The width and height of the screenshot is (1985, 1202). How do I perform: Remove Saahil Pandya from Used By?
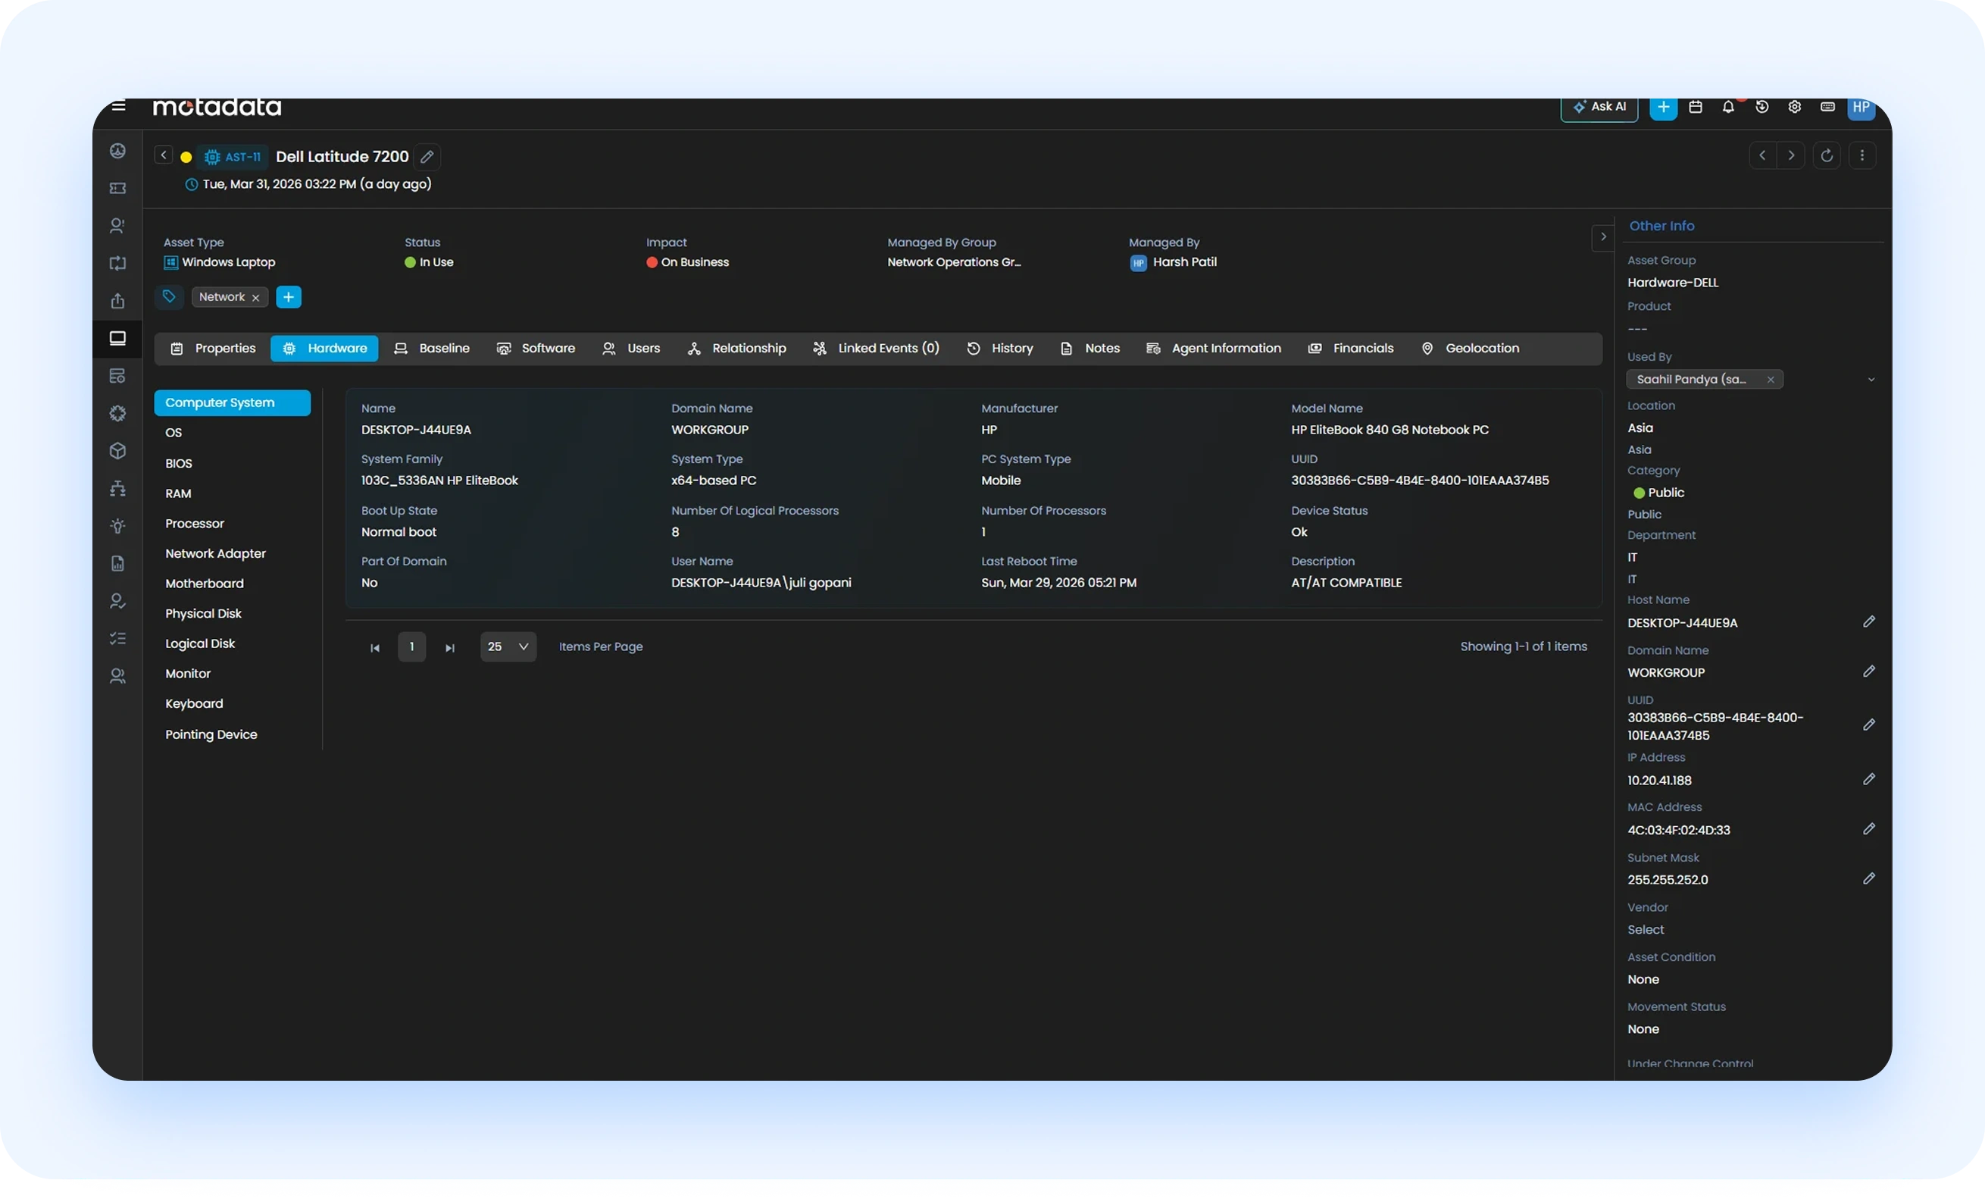tap(1771, 380)
